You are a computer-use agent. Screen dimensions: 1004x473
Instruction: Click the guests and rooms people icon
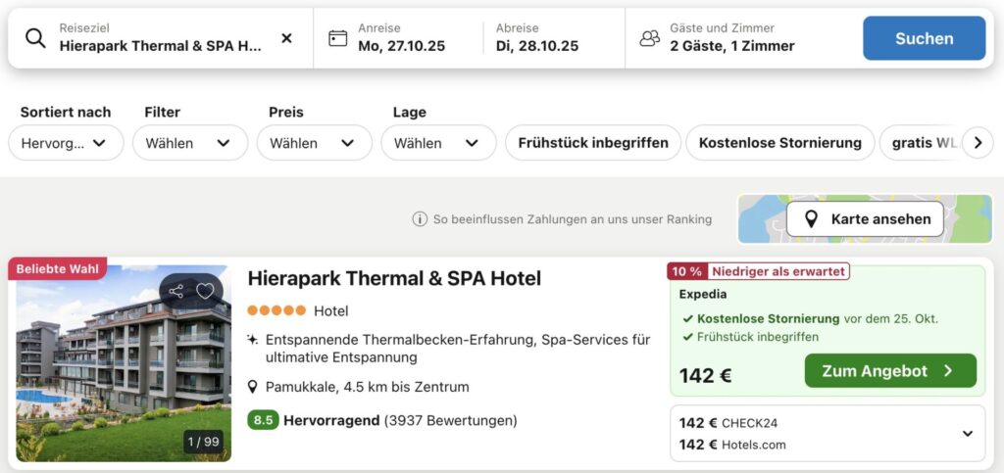point(649,38)
